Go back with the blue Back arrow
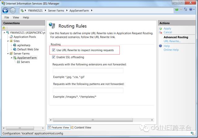Image resolution: width=198 pixels, height=138 pixels. point(5,11)
